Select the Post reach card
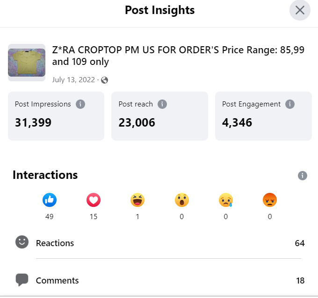This screenshot has width=318, height=298. (x=159, y=115)
